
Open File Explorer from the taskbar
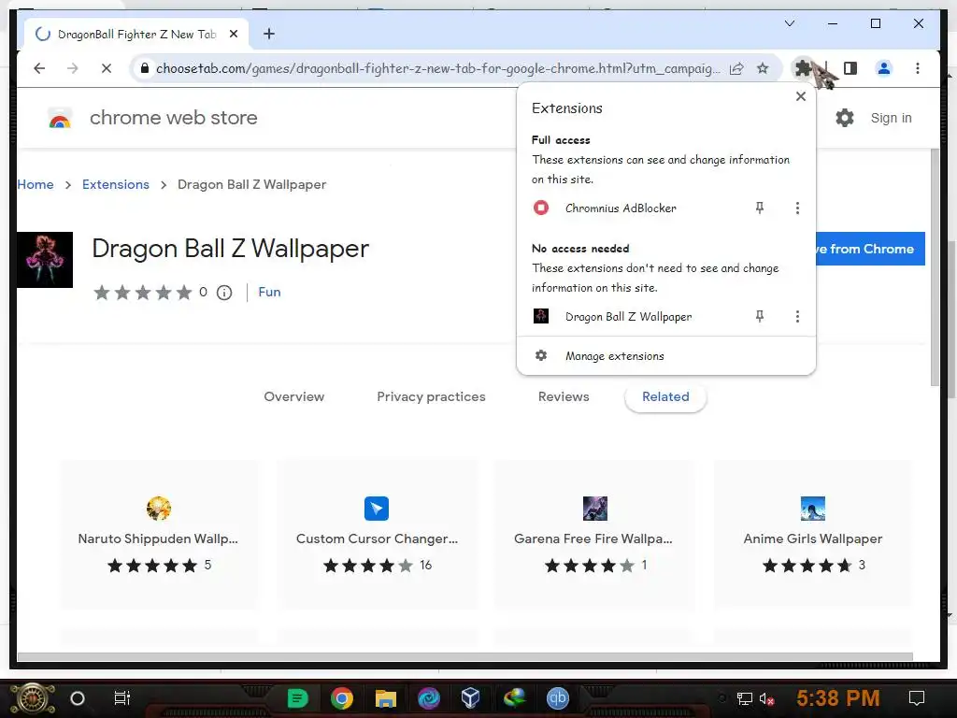385,697
